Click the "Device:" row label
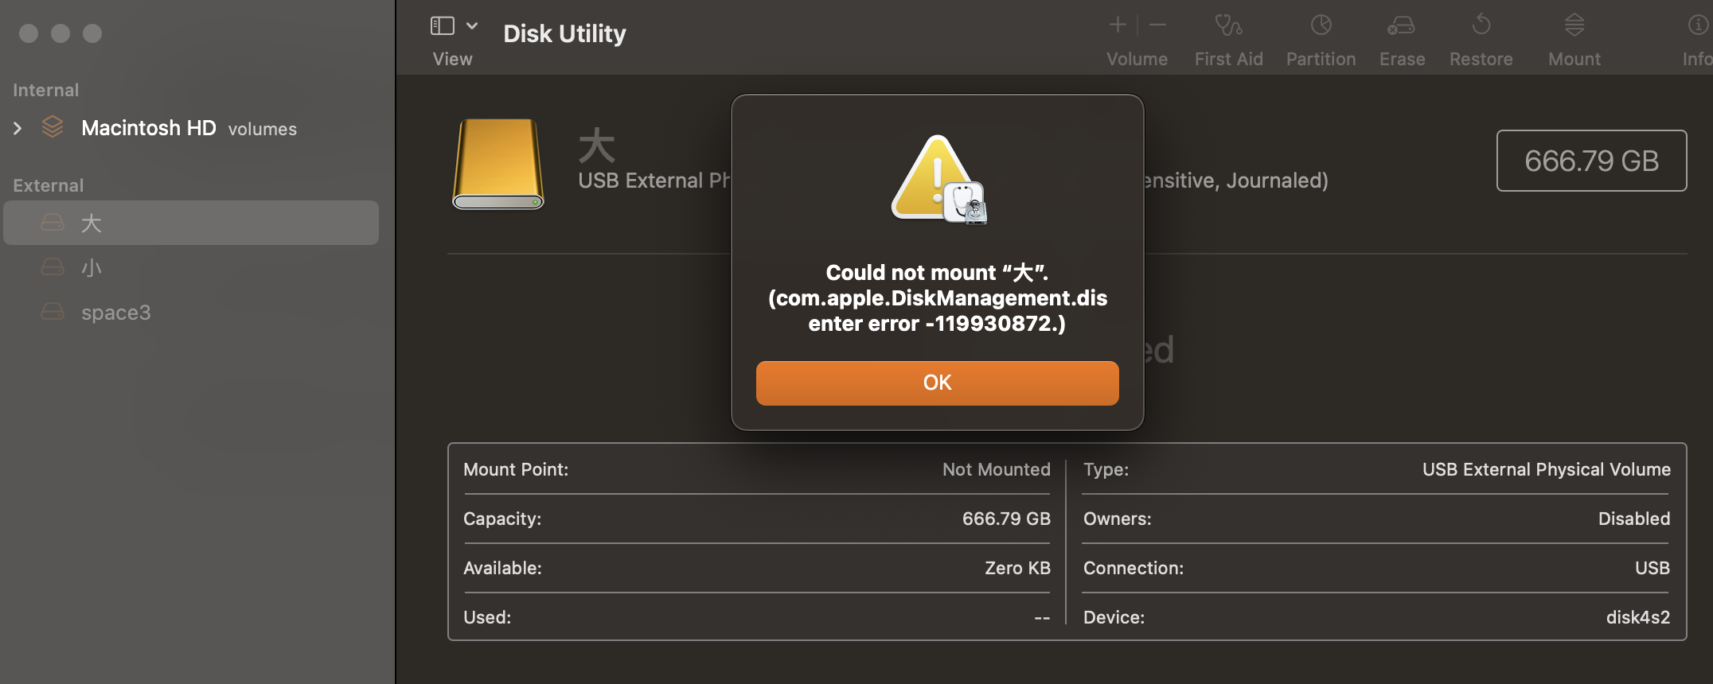The image size is (1713, 684). [1114, 617]
